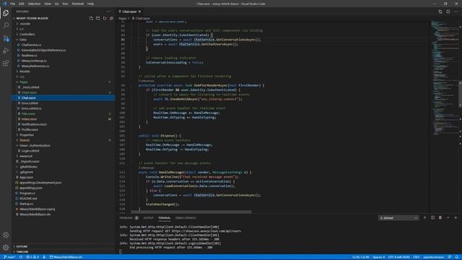Click the code minimap

[x=444, y=77]
